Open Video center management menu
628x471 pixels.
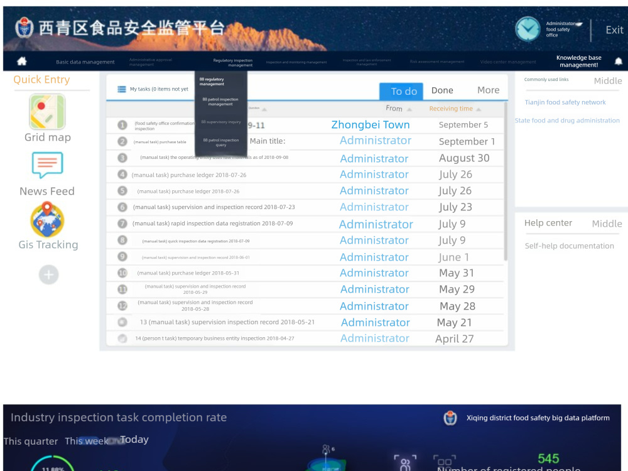(508, 62)
